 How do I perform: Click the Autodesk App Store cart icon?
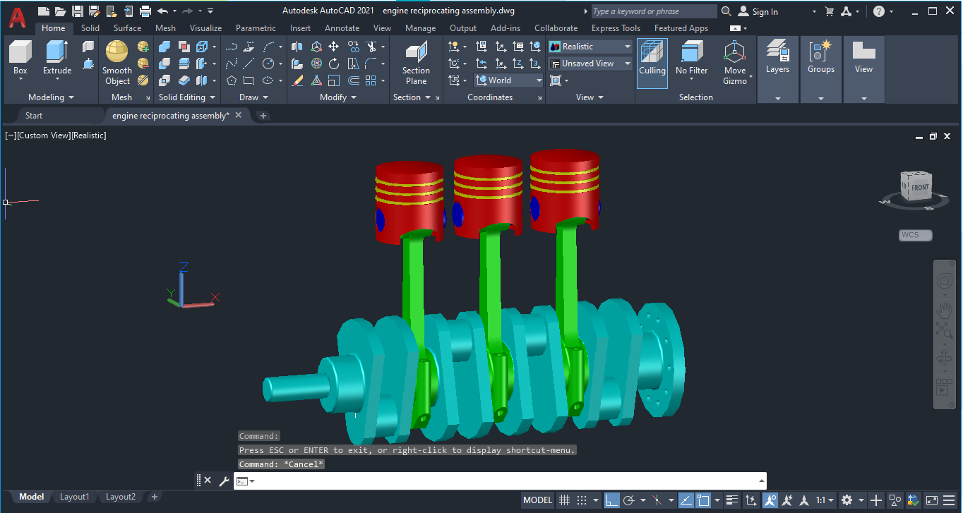coord(829,11)
